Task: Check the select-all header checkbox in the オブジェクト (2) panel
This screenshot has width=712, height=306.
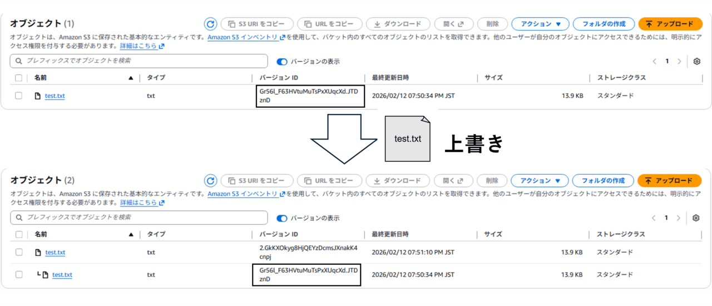Action: click(x=19, y=235)
